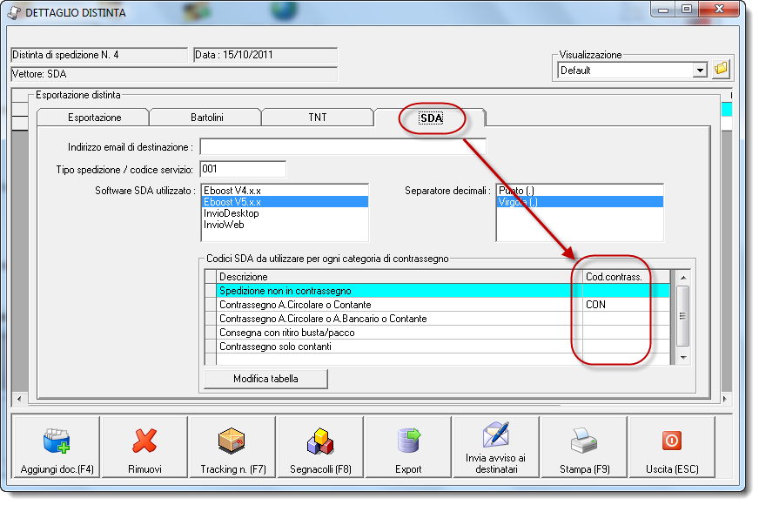Close the Dettaglio Distinta window

click(719, 10)
